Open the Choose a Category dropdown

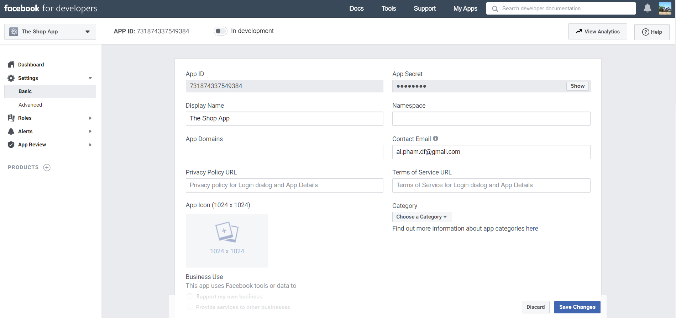click(422, 217)
